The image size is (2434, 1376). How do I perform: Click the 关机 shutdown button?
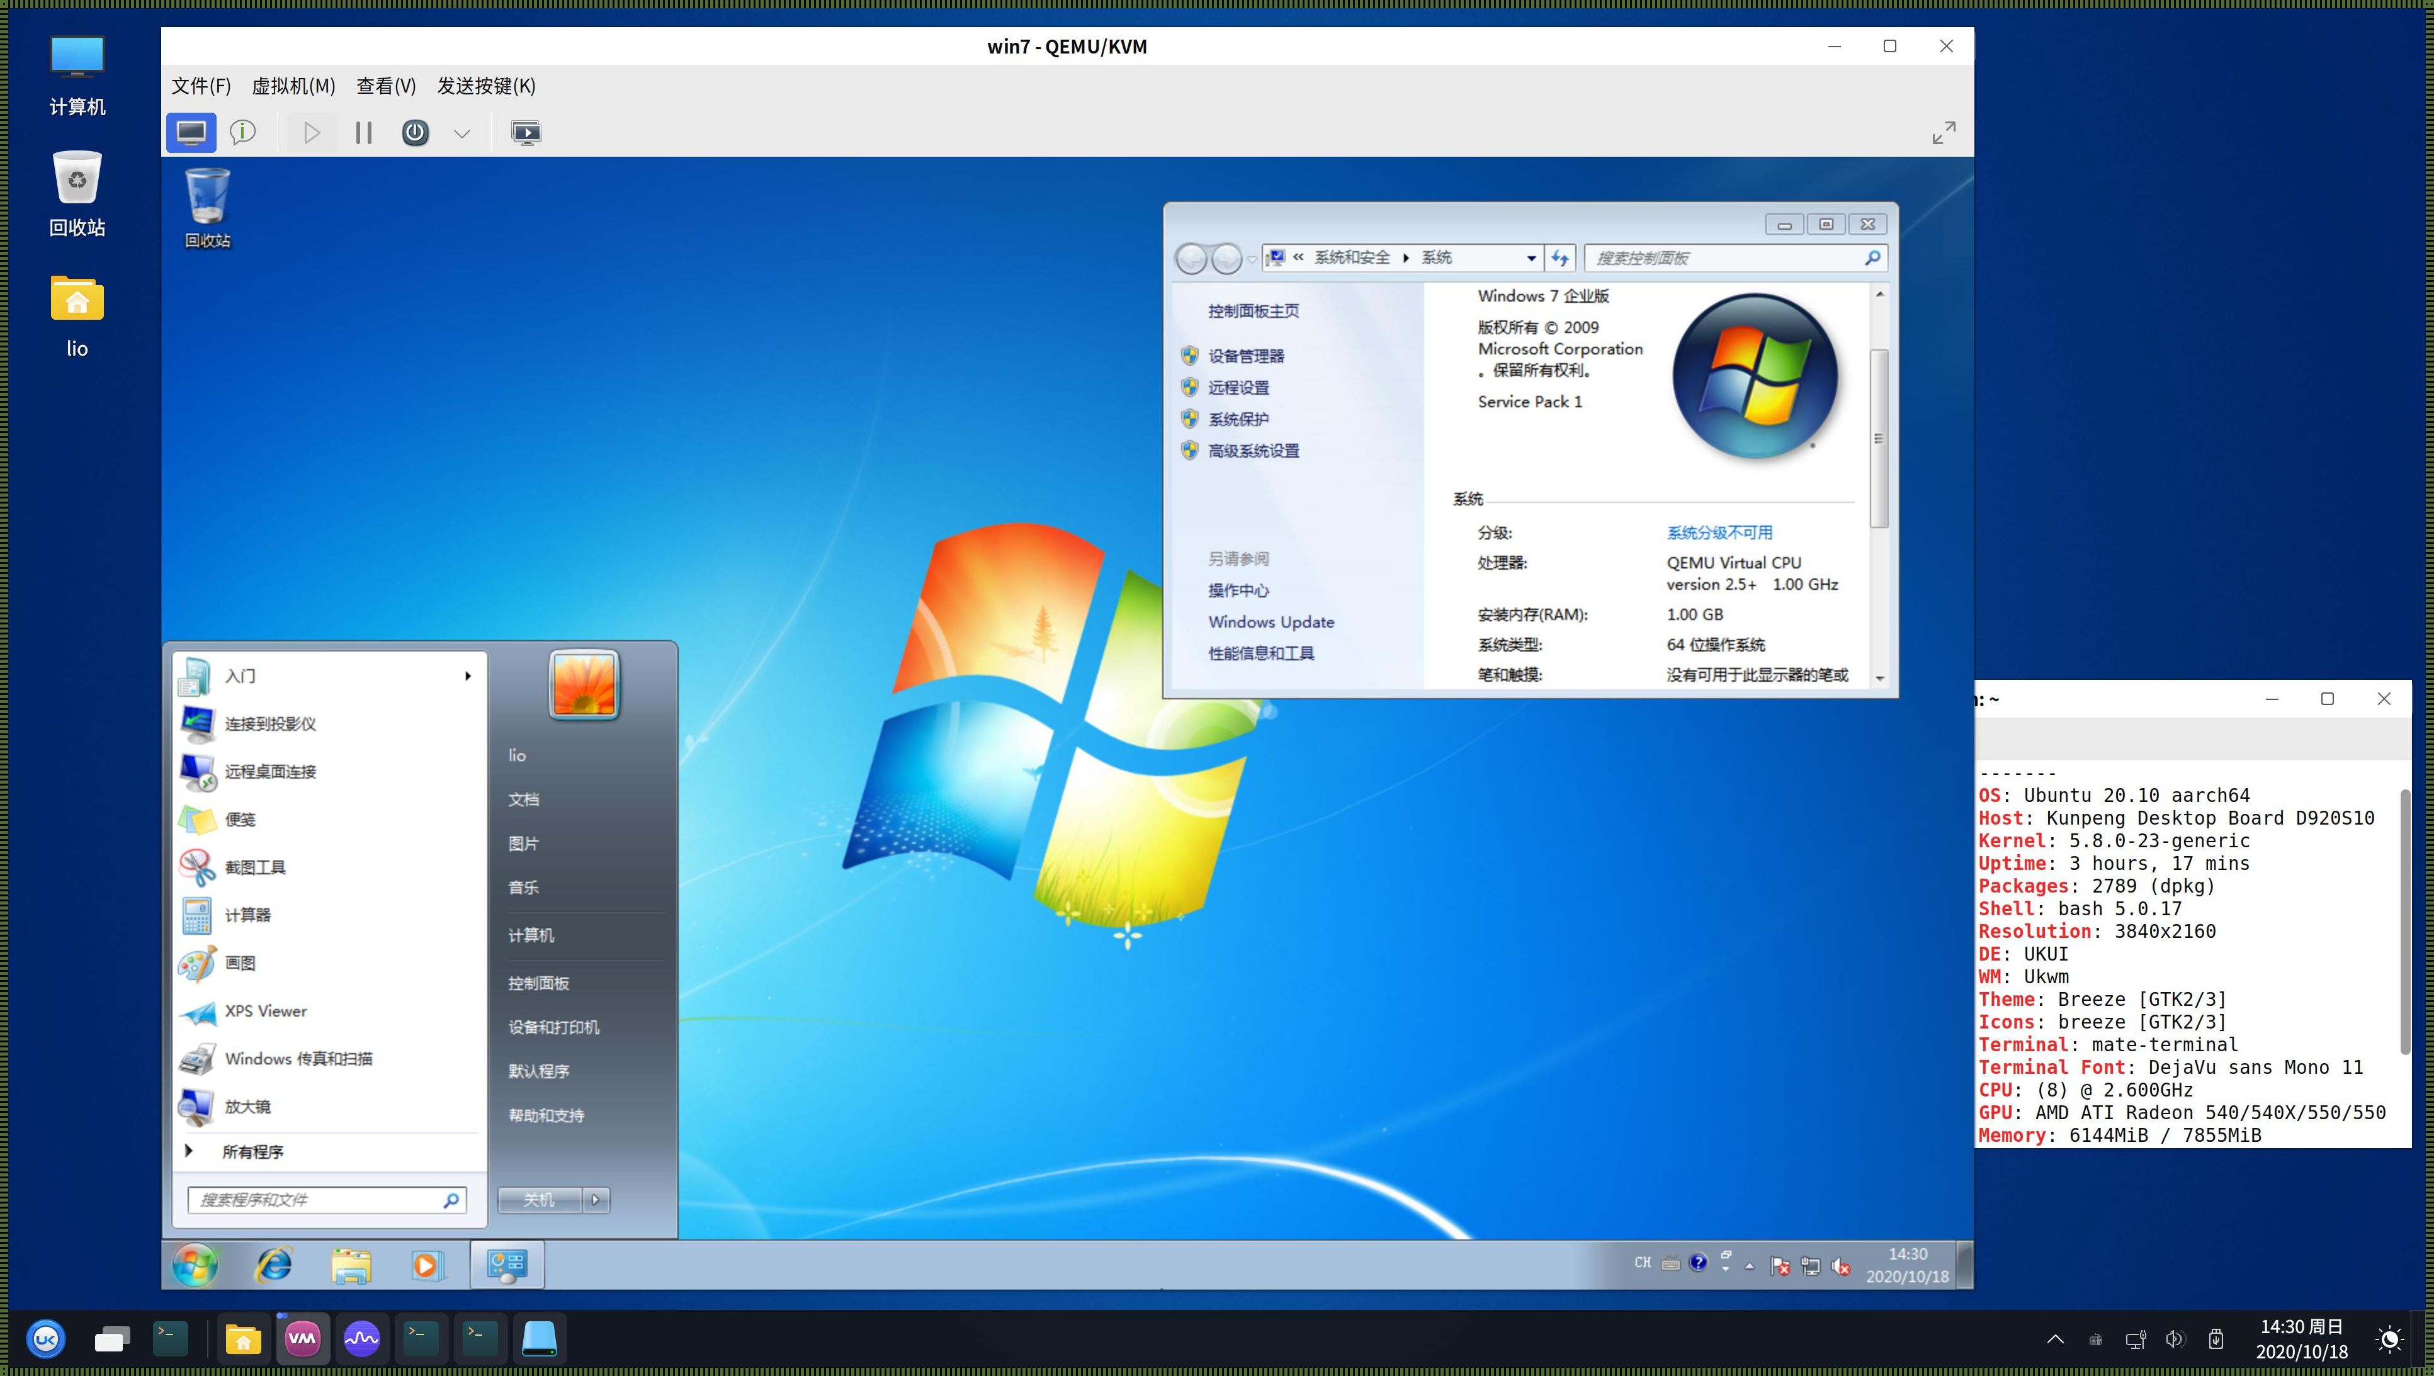(x=540, y=1200)
